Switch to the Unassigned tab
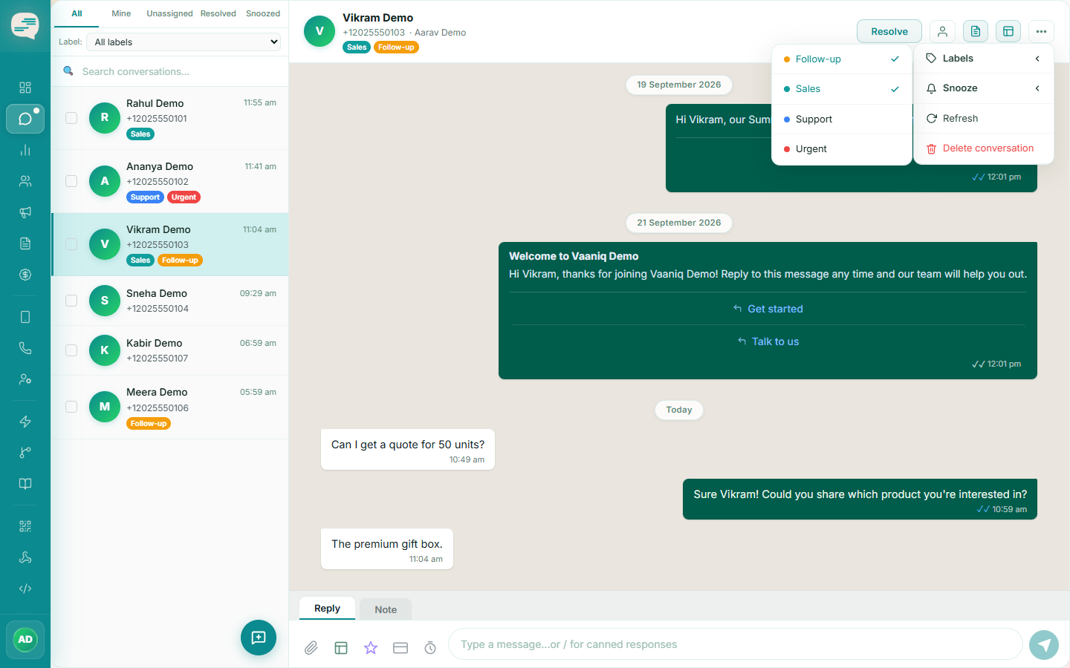 (x=169, y=13)
